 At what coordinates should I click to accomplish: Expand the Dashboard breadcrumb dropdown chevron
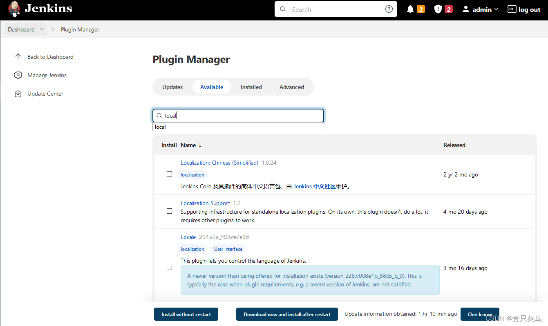42,29
